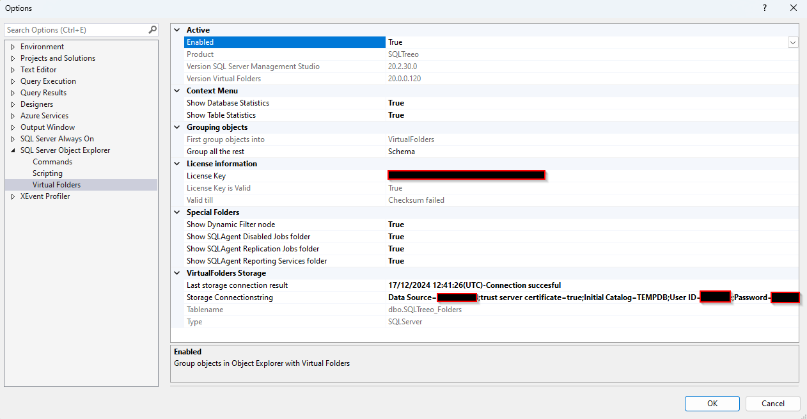Click the First group objects into label

coord(226,139)
